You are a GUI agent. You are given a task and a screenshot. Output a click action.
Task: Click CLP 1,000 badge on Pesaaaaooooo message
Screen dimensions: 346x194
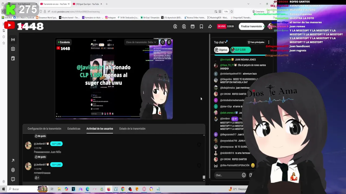pyautogui.click(x=56, y=144)
